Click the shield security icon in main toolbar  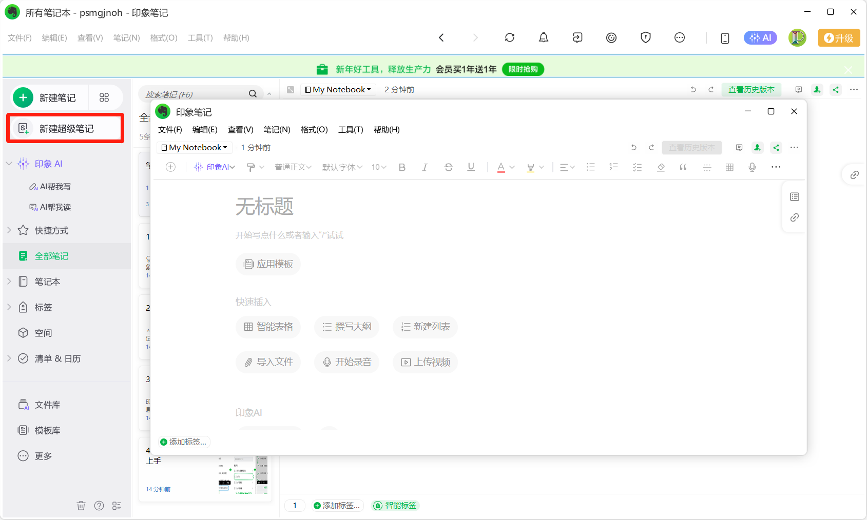(645, 37)
